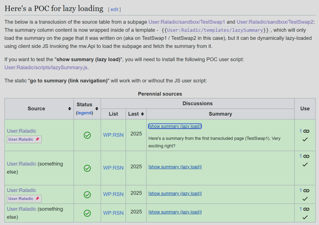Click the red pushpin in third row User:Raladic badge

(x=37, y=199)
